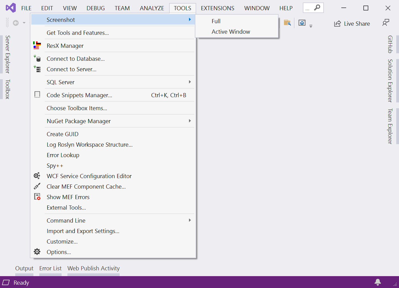Image resolution: width=399 pixels, height=288 pixels.
Task: Open External Tools dialog entry
Action: pyautogui.click(x=113, y=207)
